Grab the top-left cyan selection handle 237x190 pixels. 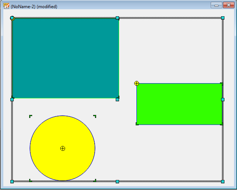(x=12, y=18)
